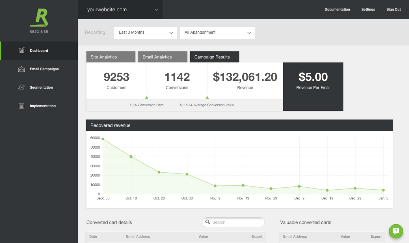This screenshot has height=243, width=409.
Task: Click the Reporting label
Action: pyautogui.click(x=95, y=32)
